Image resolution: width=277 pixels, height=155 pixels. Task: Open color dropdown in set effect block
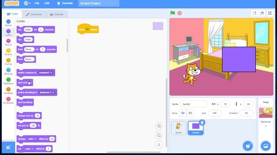coord(29,149)
